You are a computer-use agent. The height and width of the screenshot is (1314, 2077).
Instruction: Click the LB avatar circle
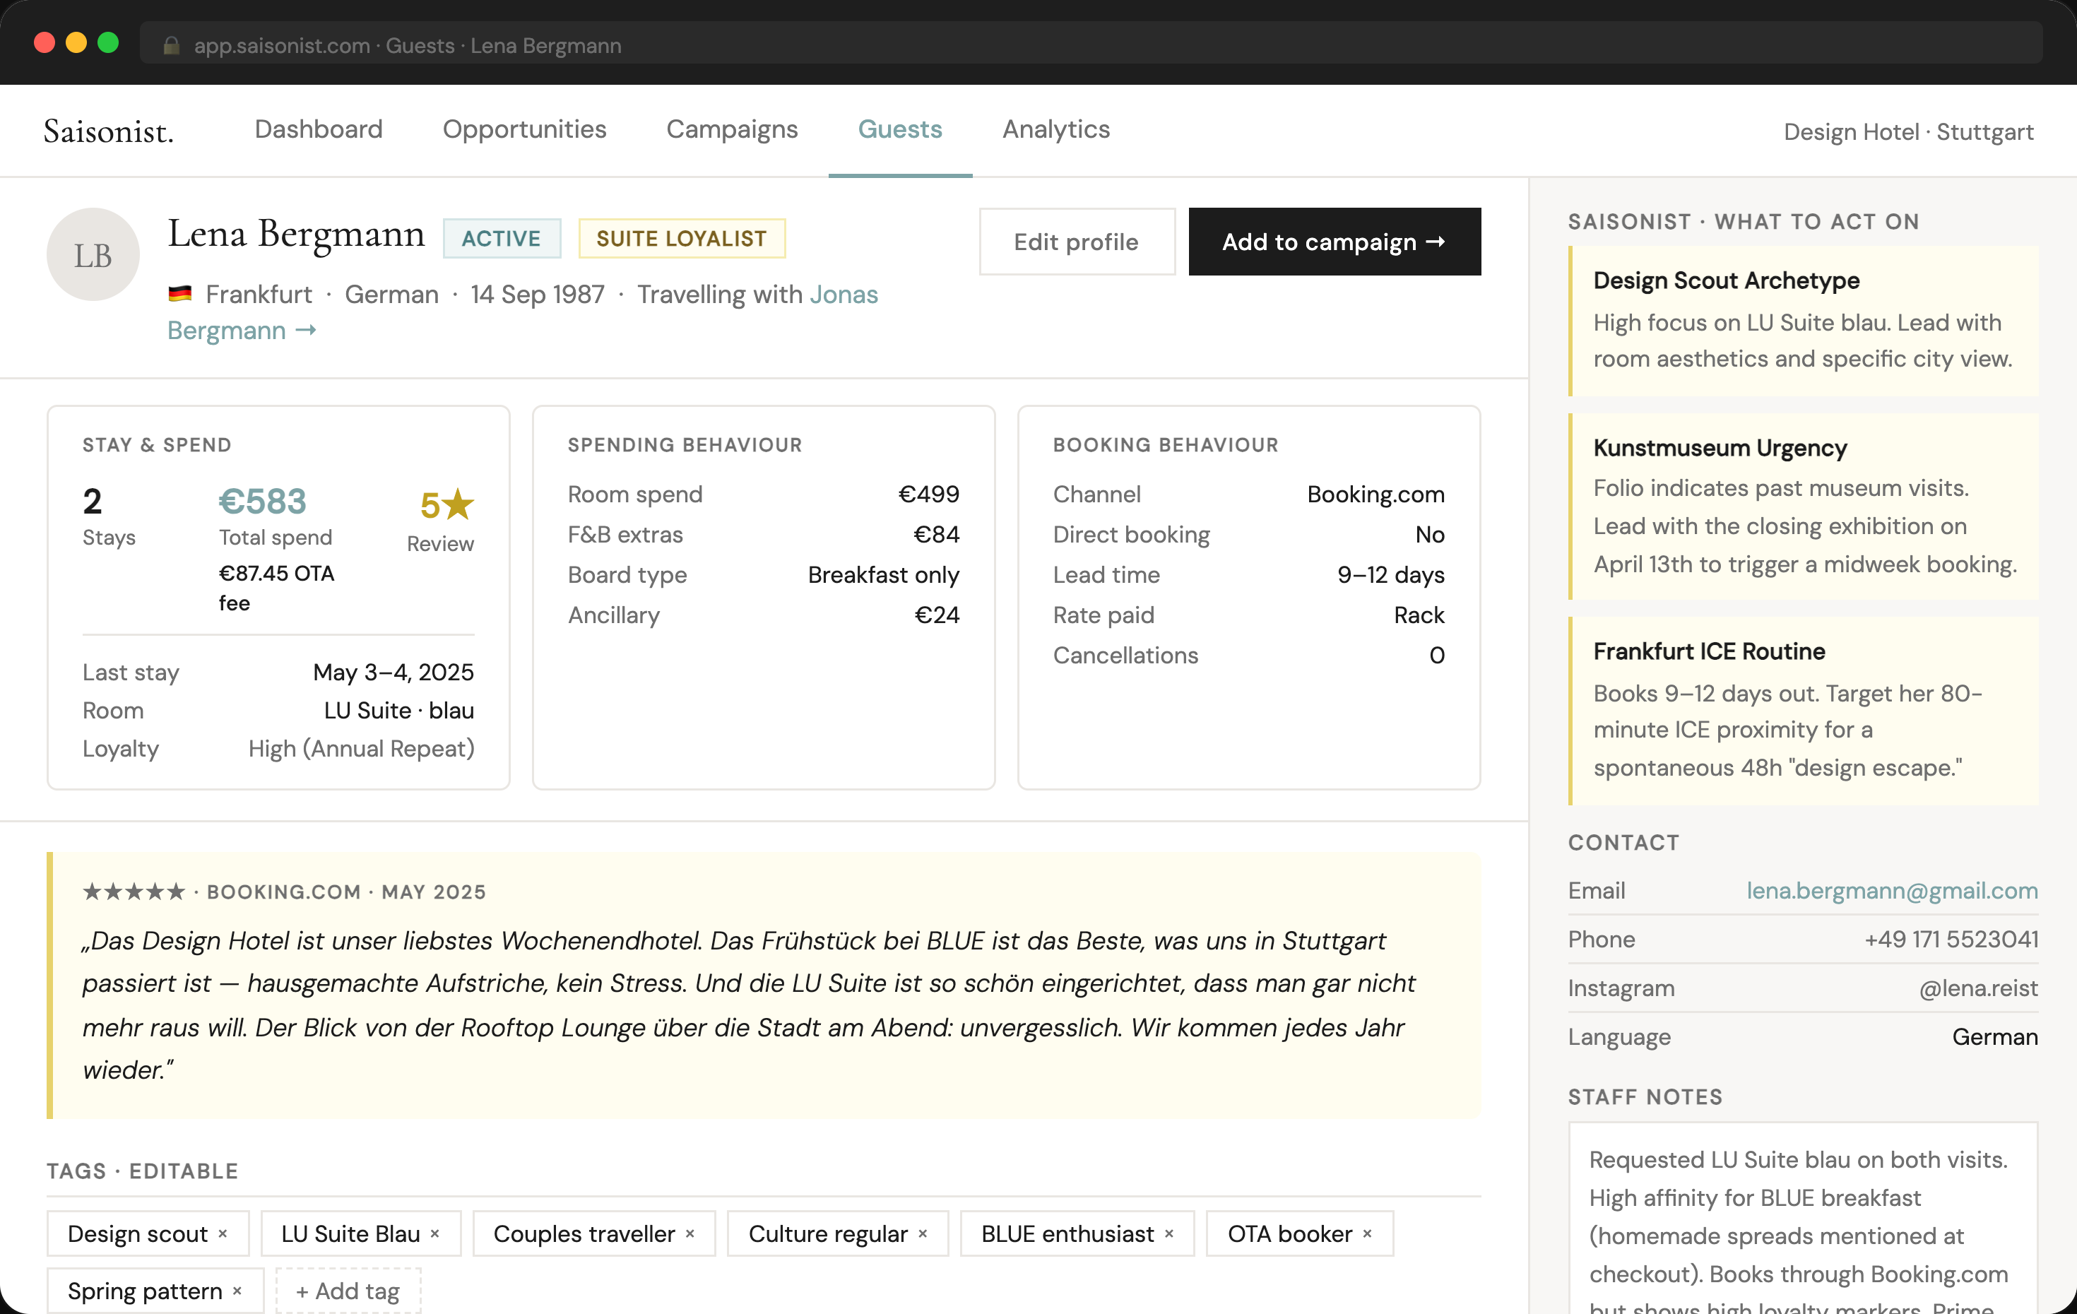(93, 254)
